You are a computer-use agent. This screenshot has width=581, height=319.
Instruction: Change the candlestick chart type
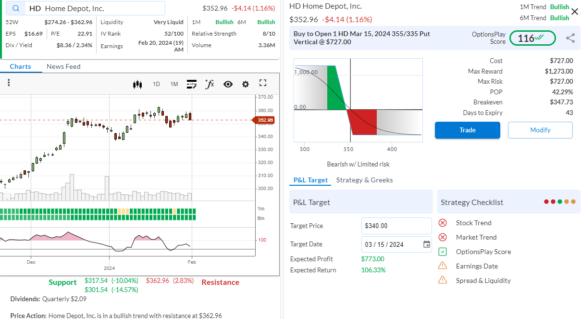pyautogui.click(x=138, y=84)
